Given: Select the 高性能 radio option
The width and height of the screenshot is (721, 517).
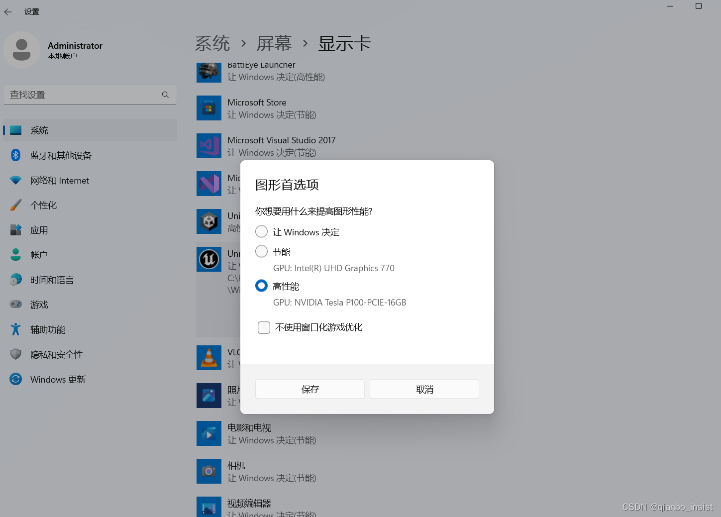Looking at the screenshot, I should [261, 286].
